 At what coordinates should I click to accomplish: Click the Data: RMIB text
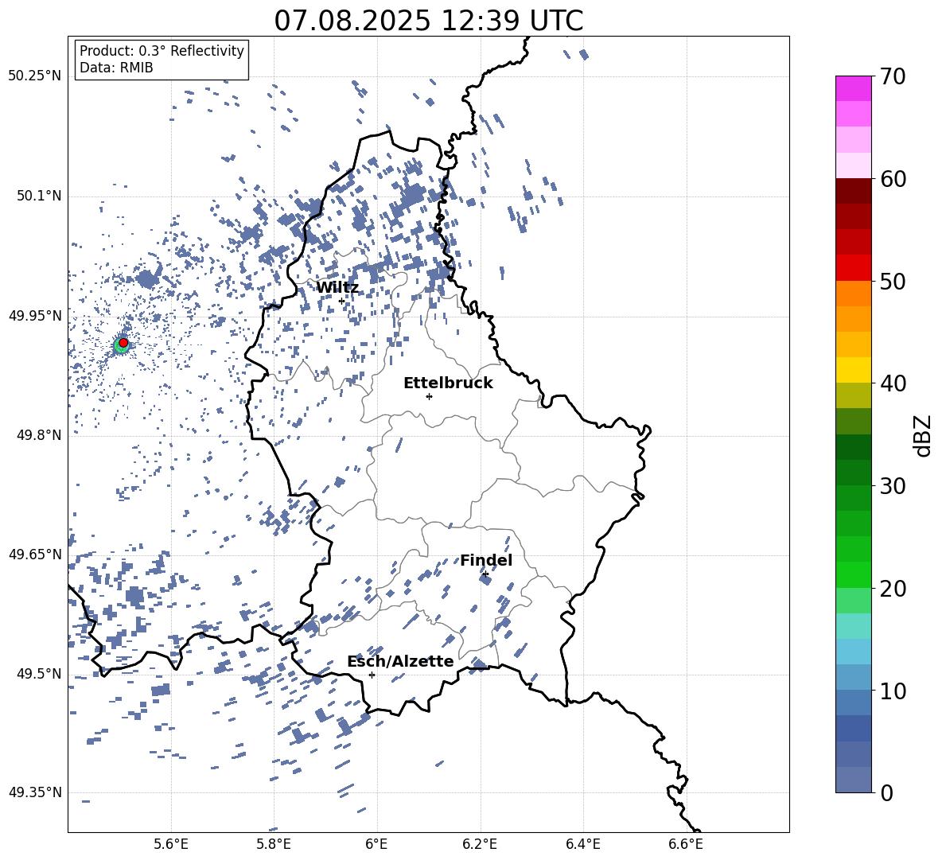tap(116, 68)
